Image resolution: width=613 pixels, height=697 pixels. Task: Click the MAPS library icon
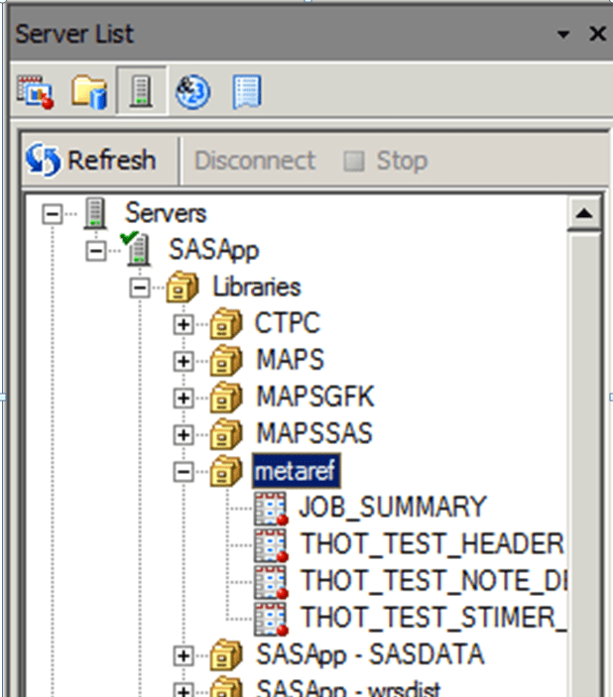[226, 360]
